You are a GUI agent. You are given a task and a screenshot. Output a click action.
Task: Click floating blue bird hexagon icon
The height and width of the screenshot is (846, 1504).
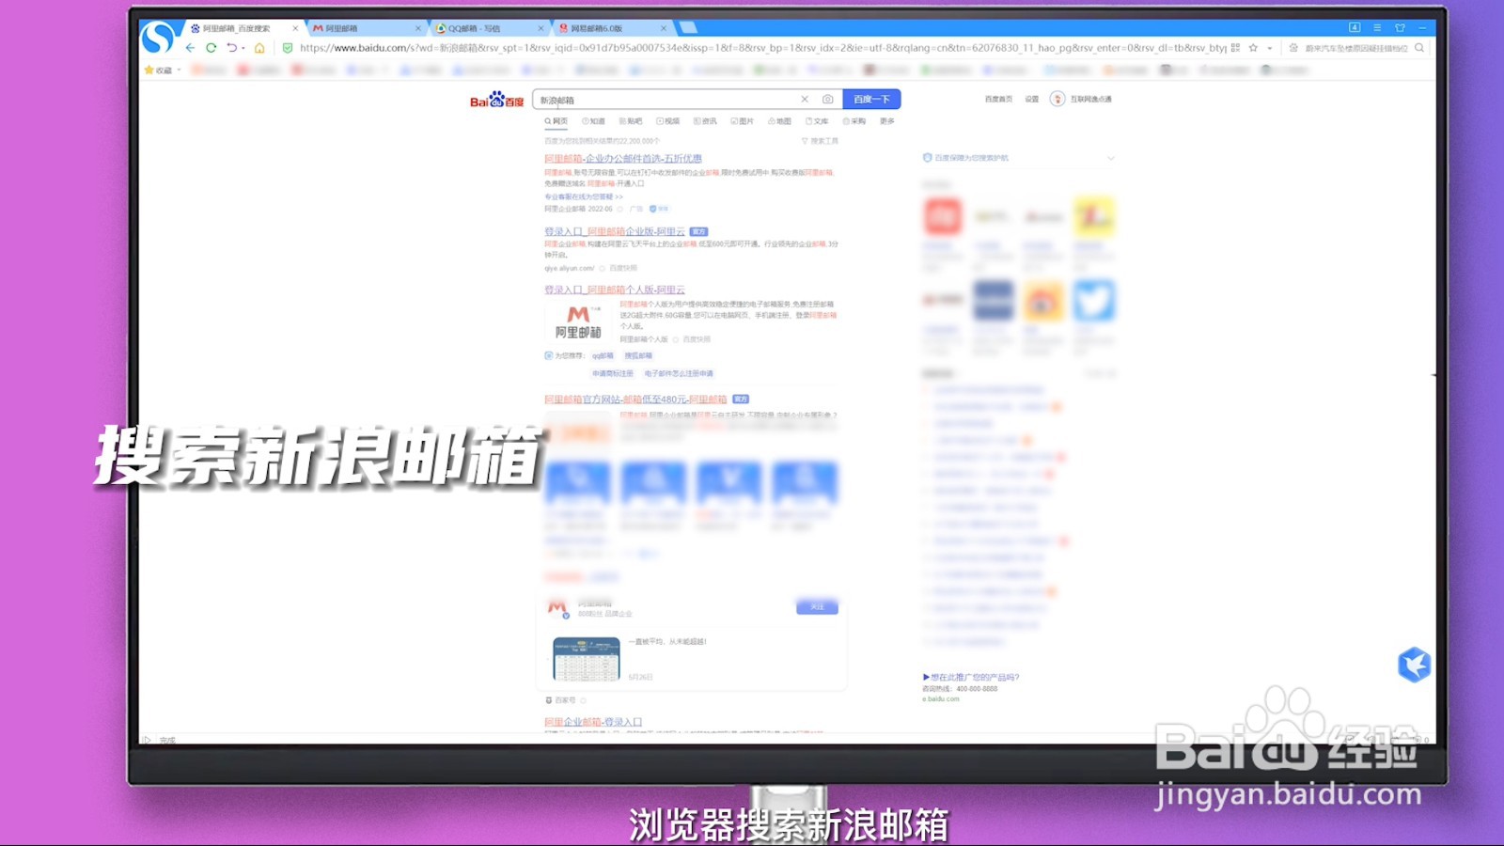[x=1414, y=665]
